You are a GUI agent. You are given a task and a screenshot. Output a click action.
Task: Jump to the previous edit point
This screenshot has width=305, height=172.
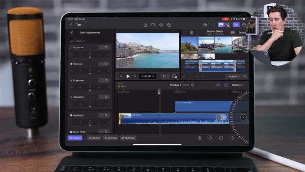(x=121, y=76)
